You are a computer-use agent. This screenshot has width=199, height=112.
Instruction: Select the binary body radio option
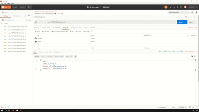click(76, 31)
